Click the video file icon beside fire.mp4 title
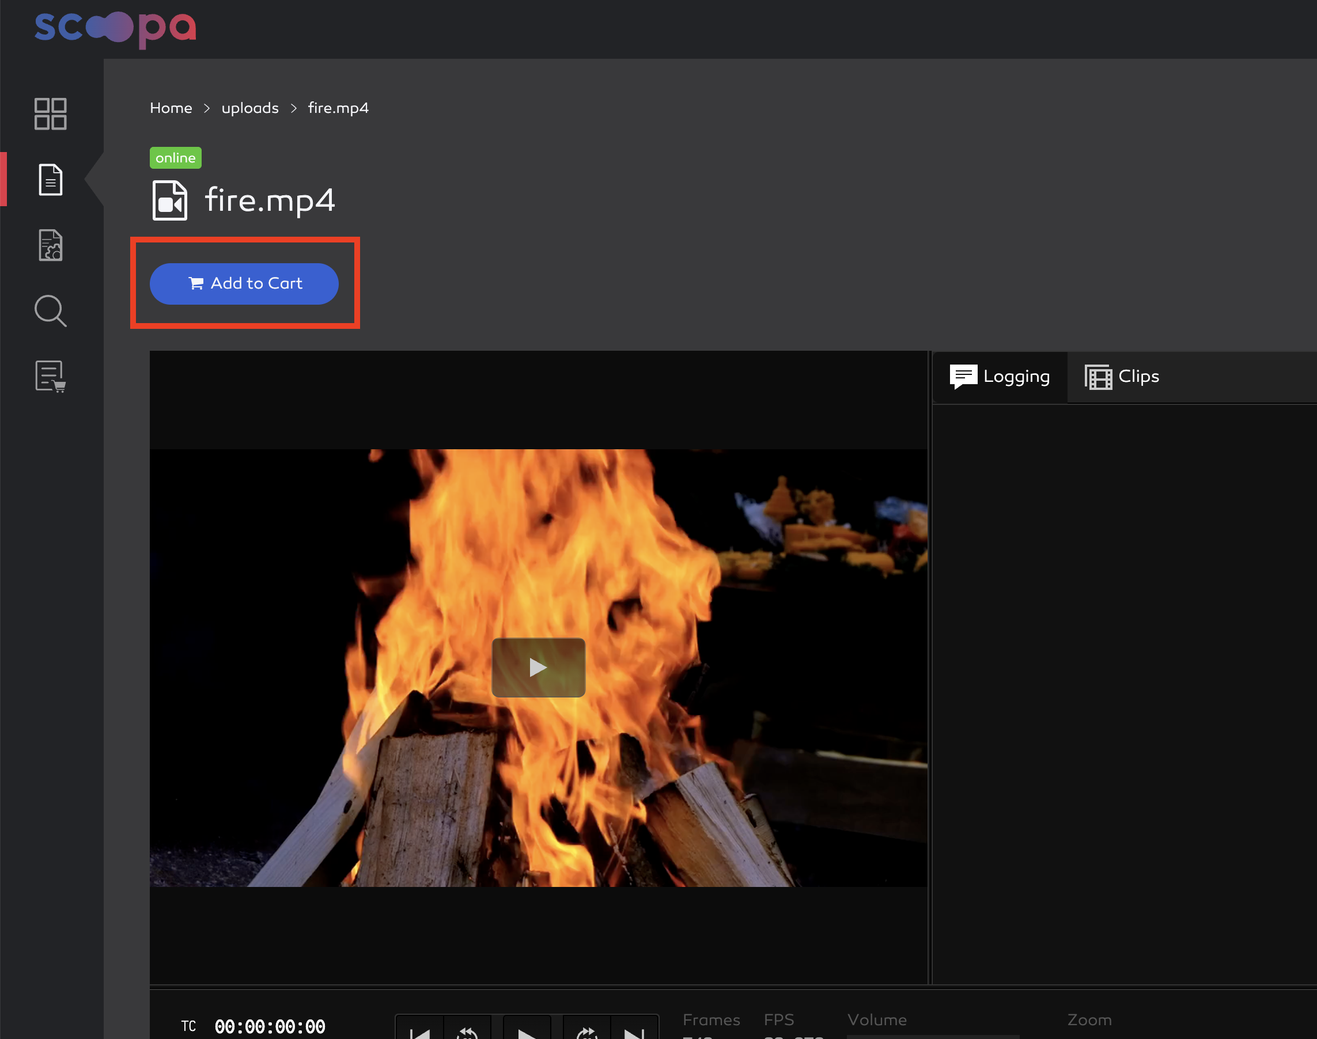Screen dimensions: 1317x1039 coord(169,200)
